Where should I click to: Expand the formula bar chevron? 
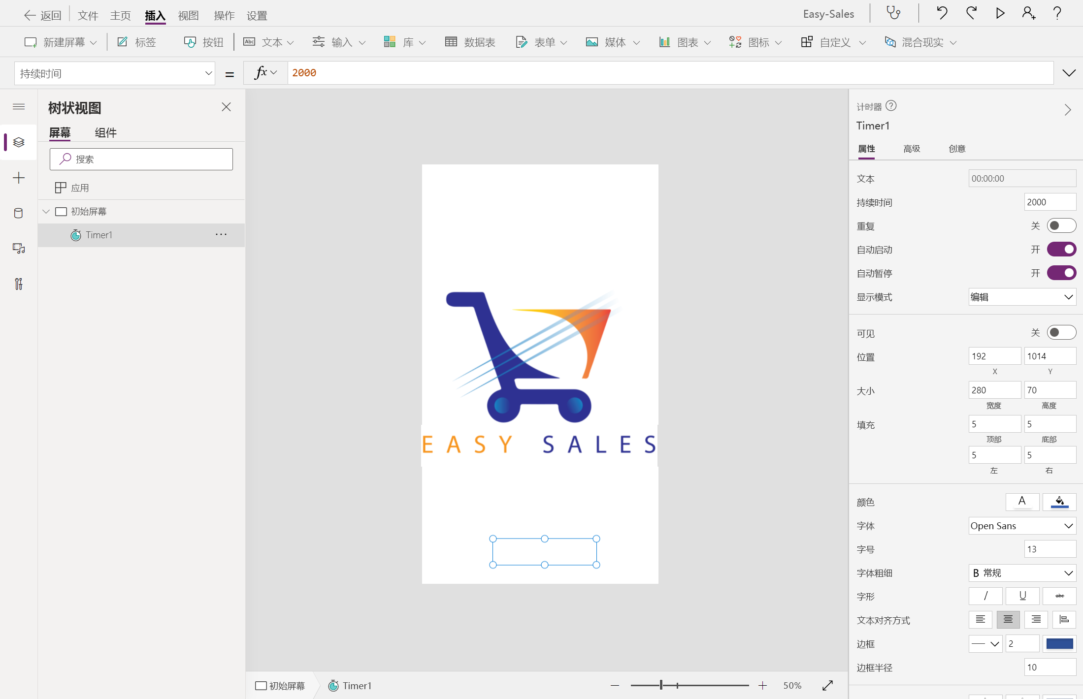click(x=1069, y=73)
